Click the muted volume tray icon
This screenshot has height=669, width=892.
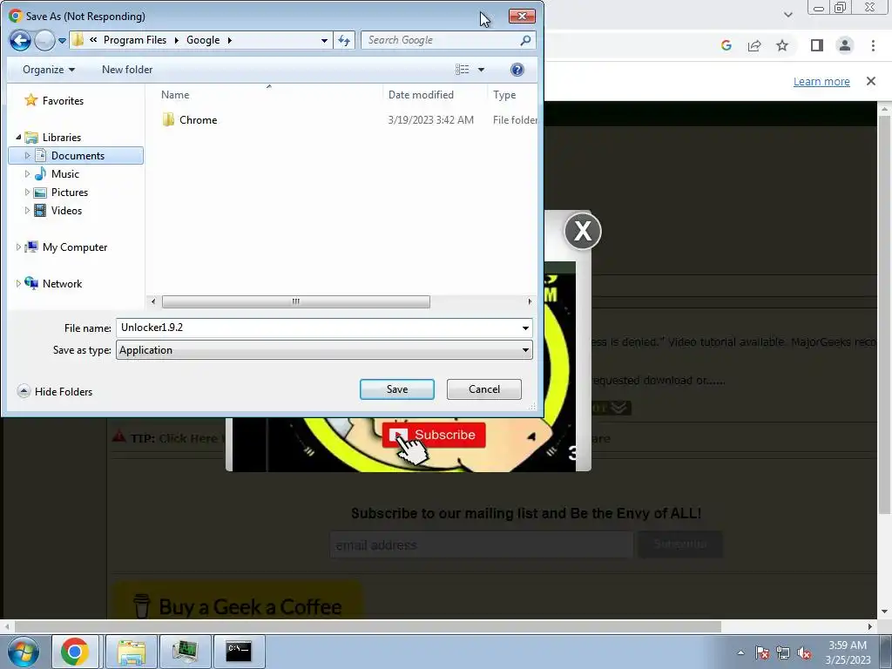[804, 652]
